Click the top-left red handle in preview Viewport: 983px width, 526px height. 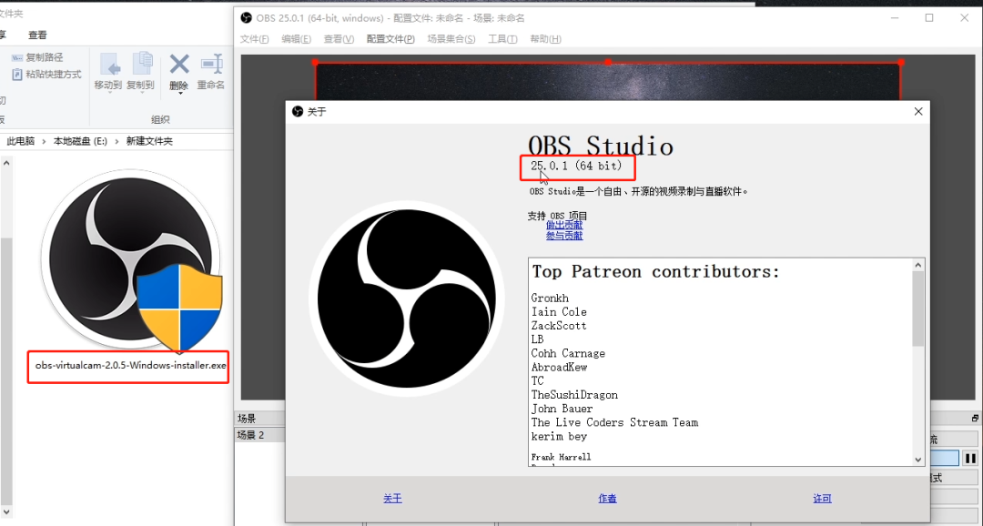(x=315, y=62)
